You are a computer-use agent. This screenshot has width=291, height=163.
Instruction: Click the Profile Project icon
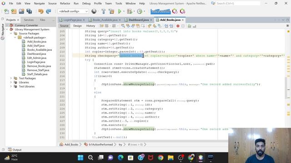coord(140,11)
